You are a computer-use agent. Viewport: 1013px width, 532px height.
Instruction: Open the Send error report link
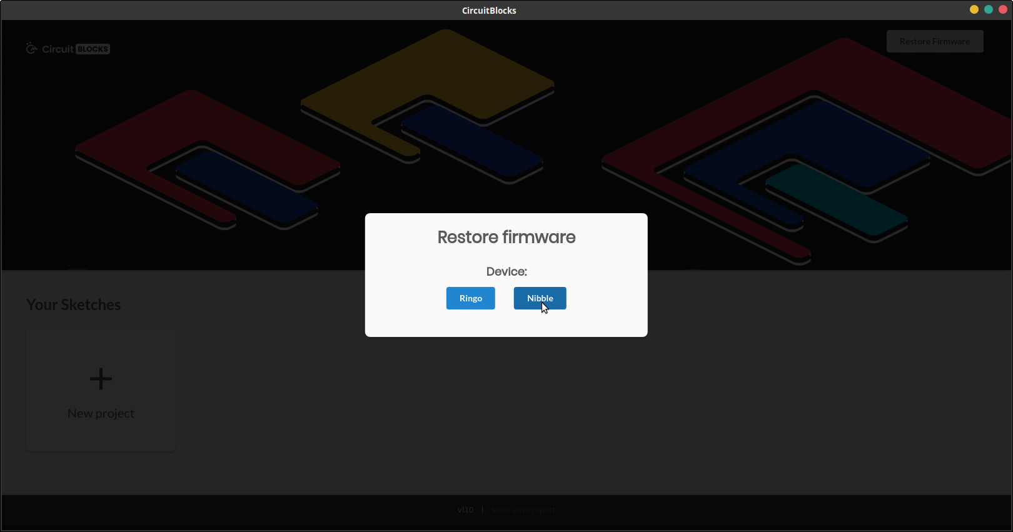click(523, 509)
